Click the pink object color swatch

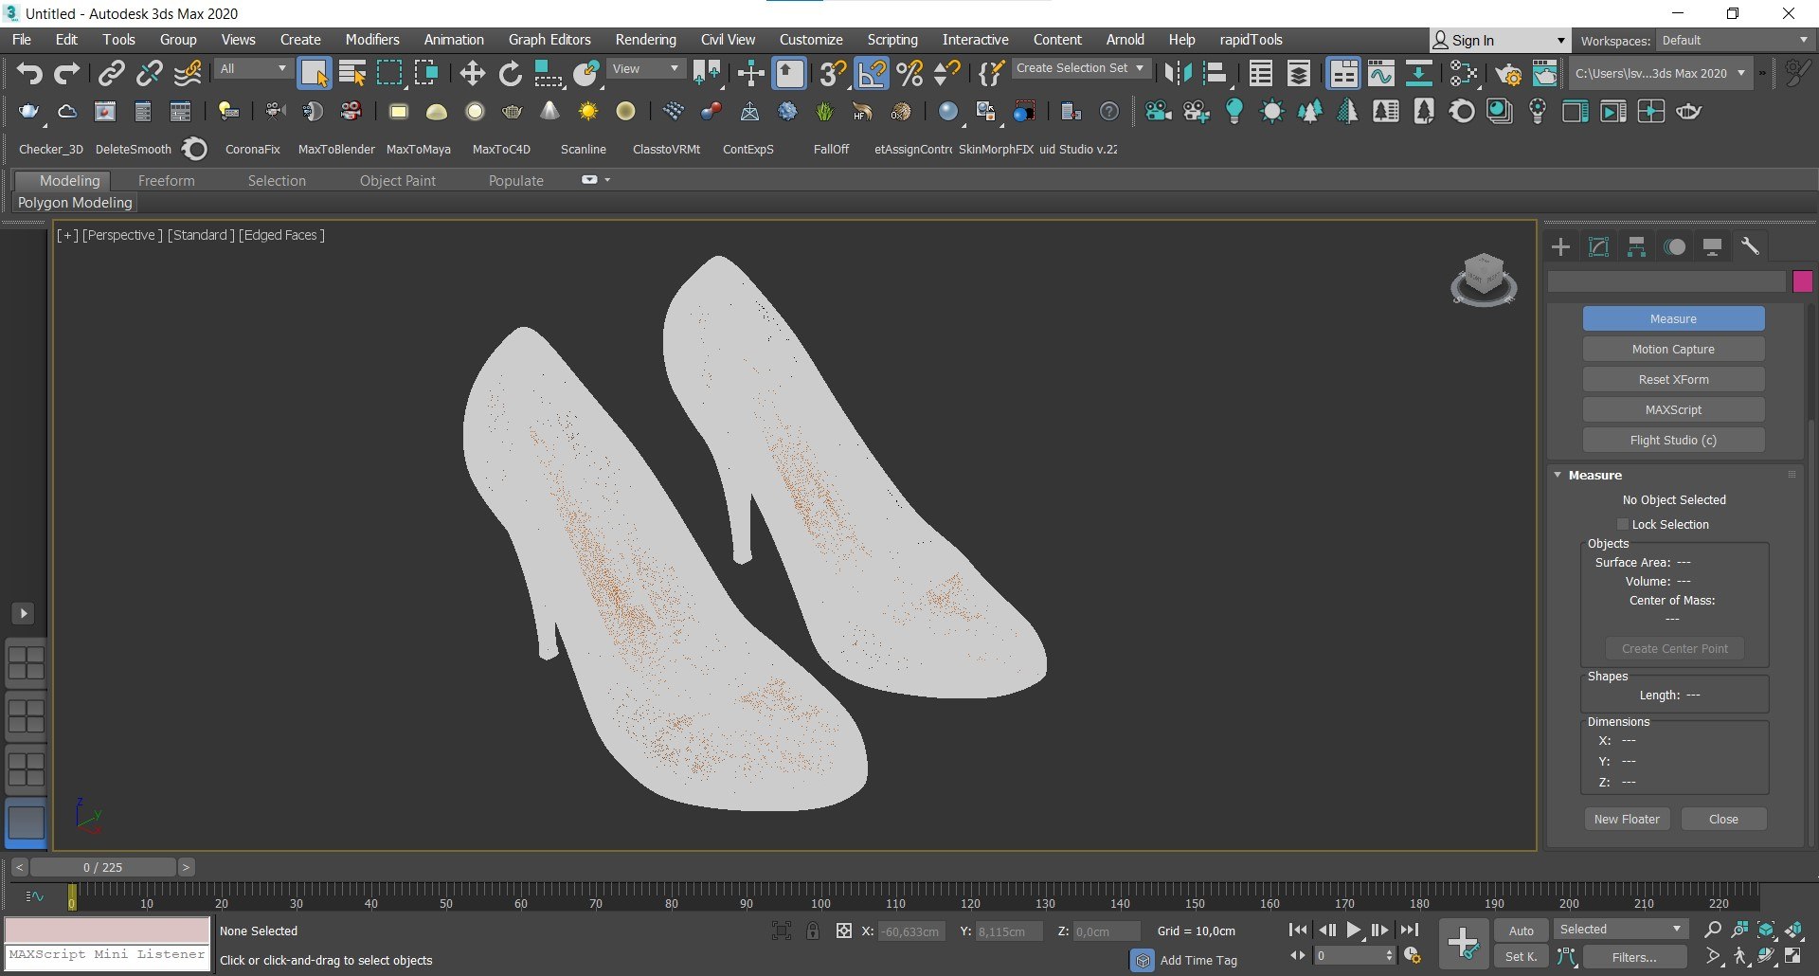(x=1802, y=281)
